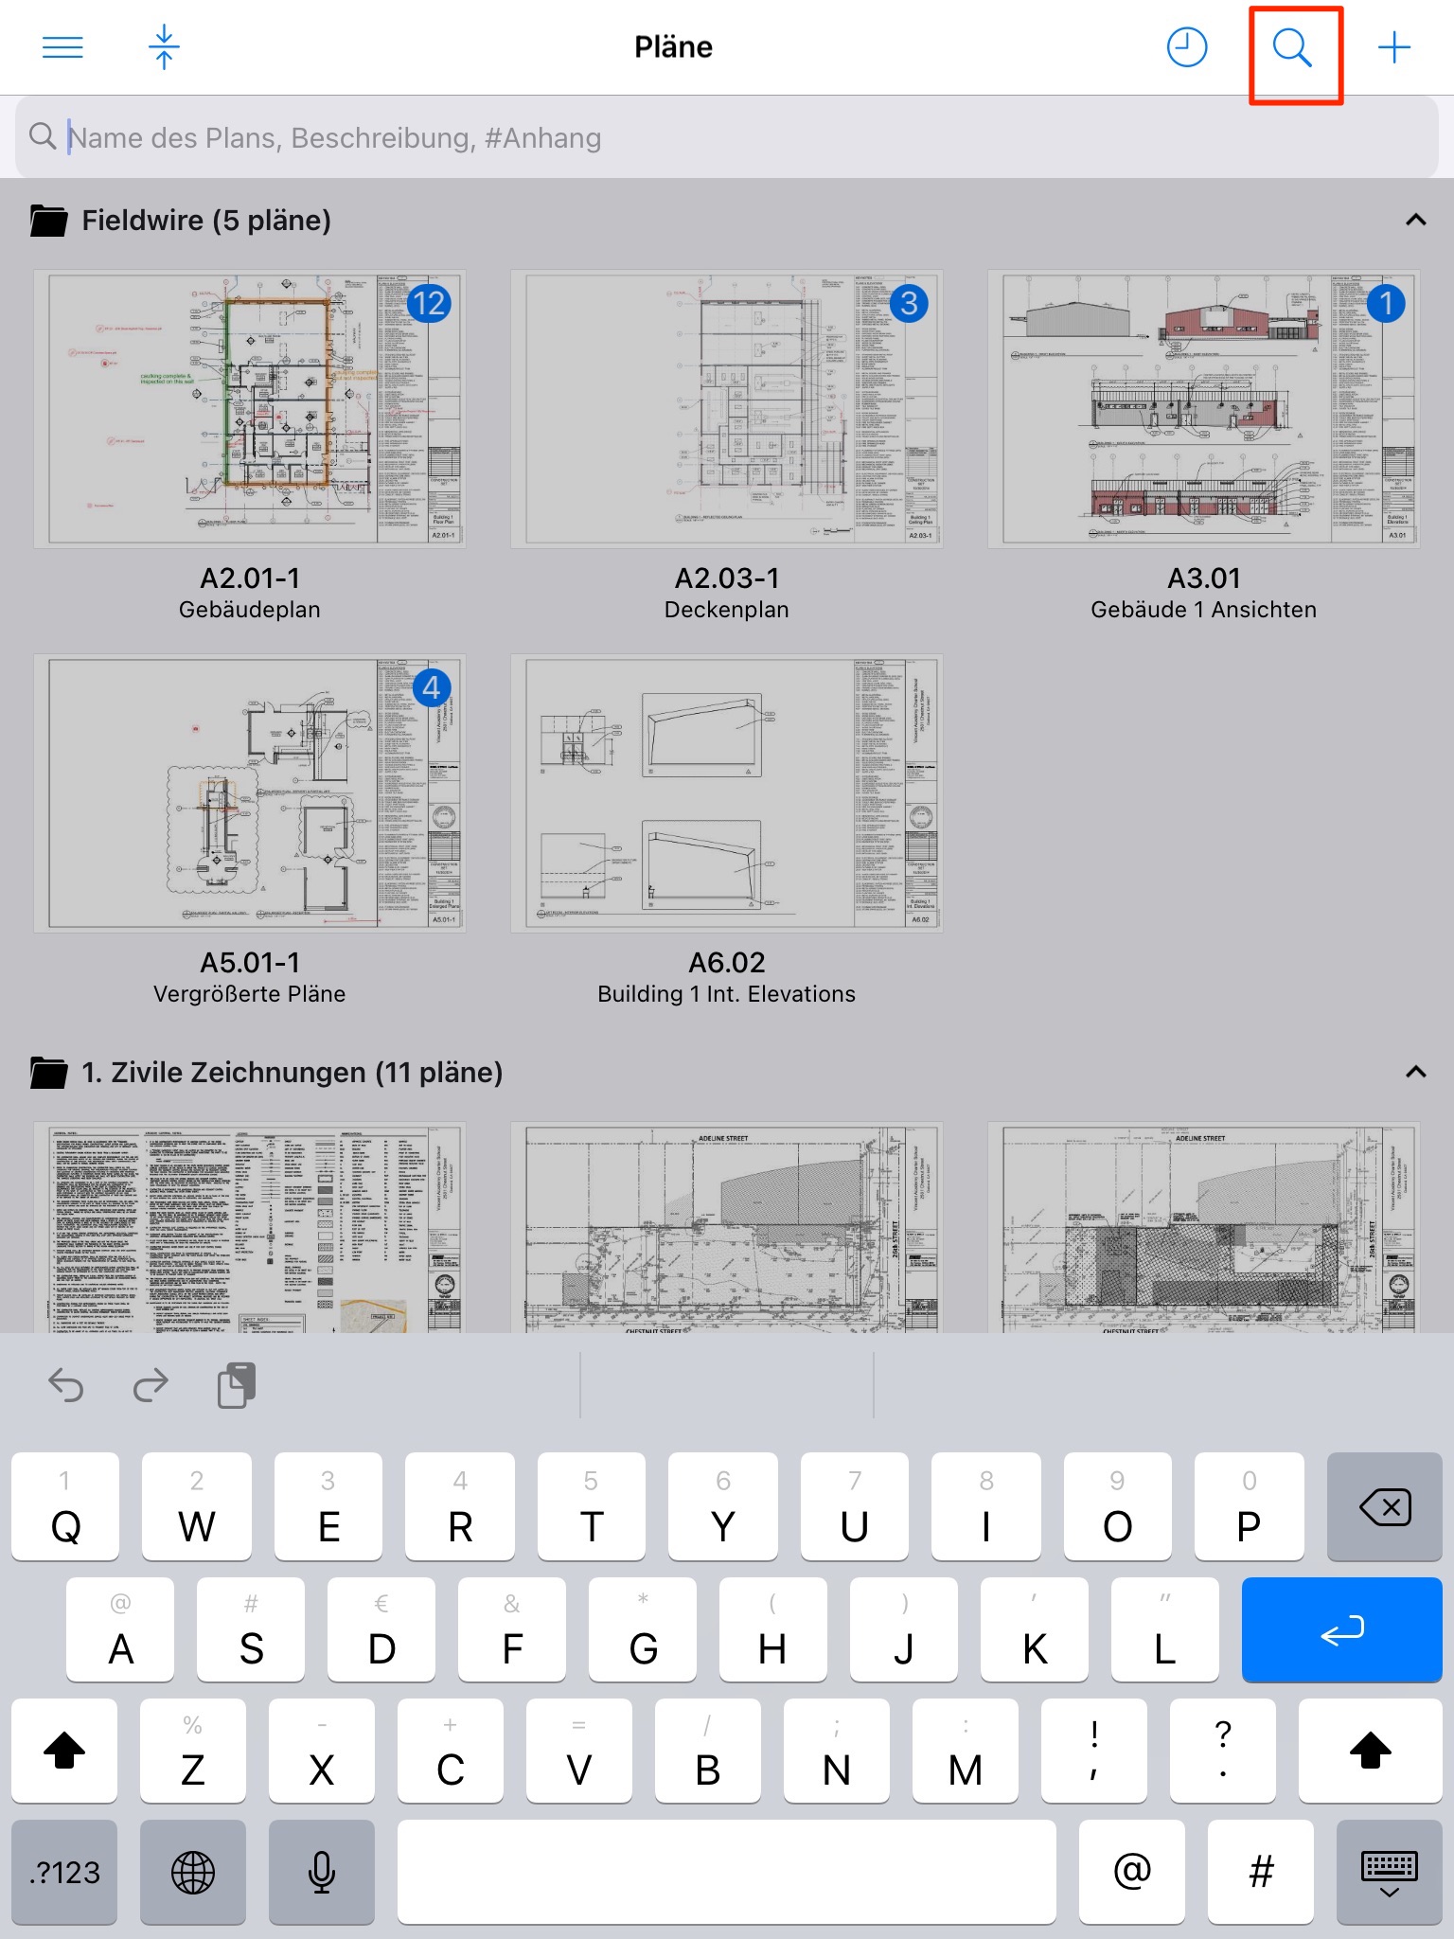Viewport: 1454px width, 1939px height.
Task: Tap the 1 badge on plan A3.01
Action: tap(1386, 304)
